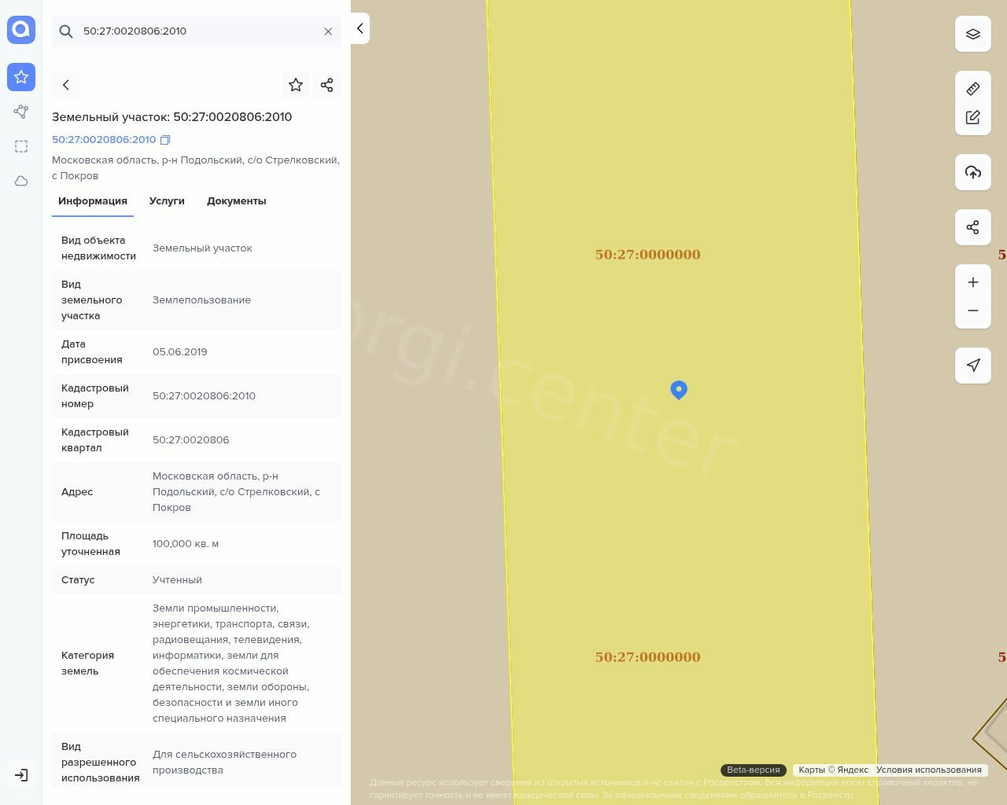1007x805 pixels.
Task: Open favorites via the sidebar star icon
Action: (21, 77)
